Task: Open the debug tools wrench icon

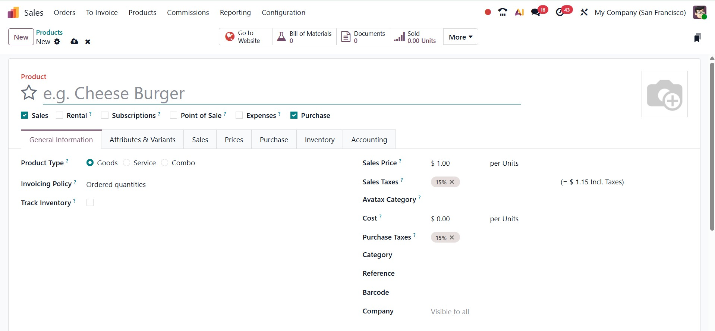Action: [584, 12]
